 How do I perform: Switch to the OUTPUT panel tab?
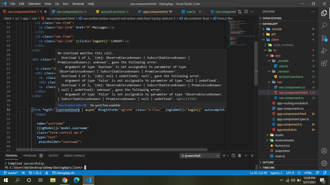click(x=53, y=156)
